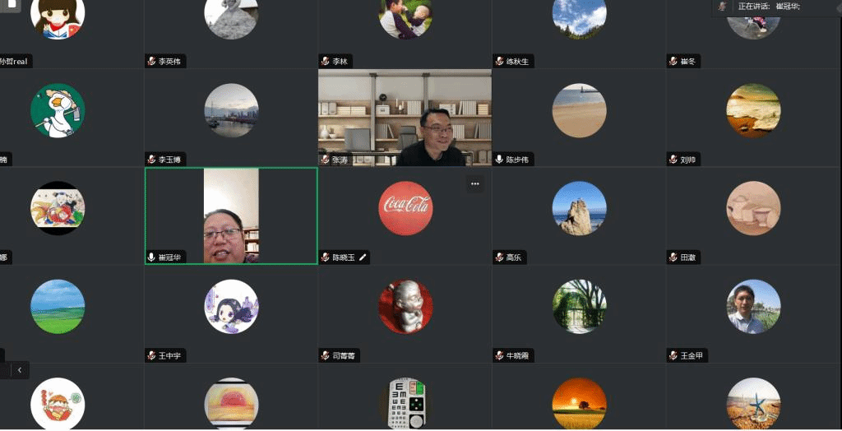Click the muted mic icon beside 王金甲
842x431 pixels.
pos(673,356)
